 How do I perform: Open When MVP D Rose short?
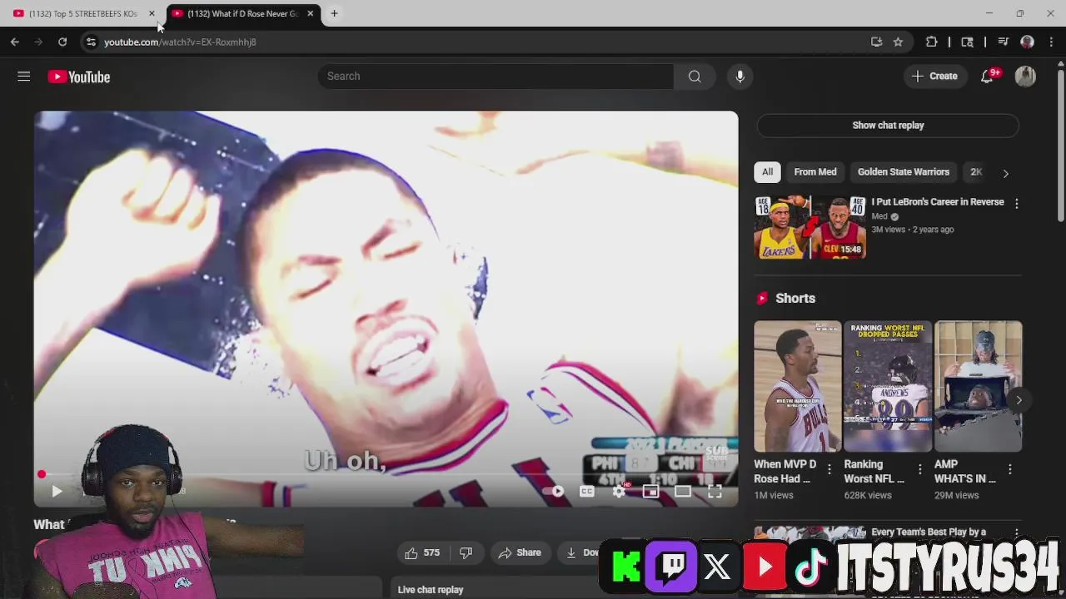click(x=797, y=386)
